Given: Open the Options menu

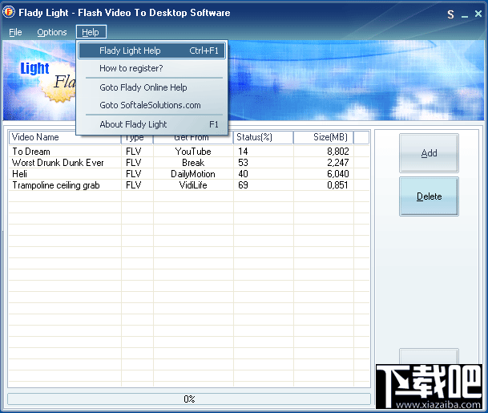Looking at the screenshot, I should [x=52, y=32].
